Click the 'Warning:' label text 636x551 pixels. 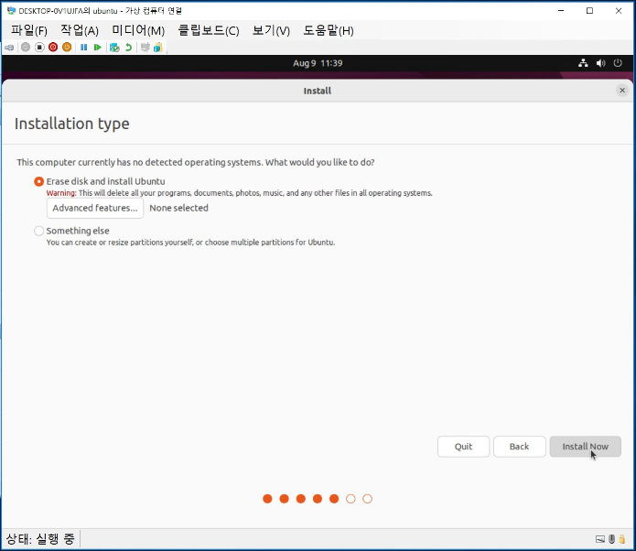(x=61, y=193)
